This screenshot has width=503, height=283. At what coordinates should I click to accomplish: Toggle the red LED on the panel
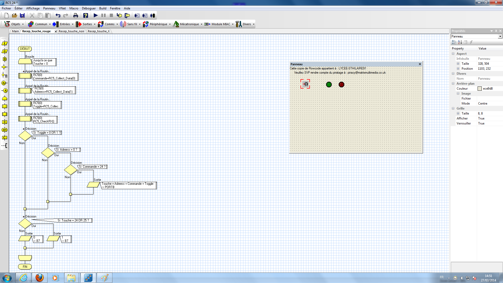click(x=341, y=84)
